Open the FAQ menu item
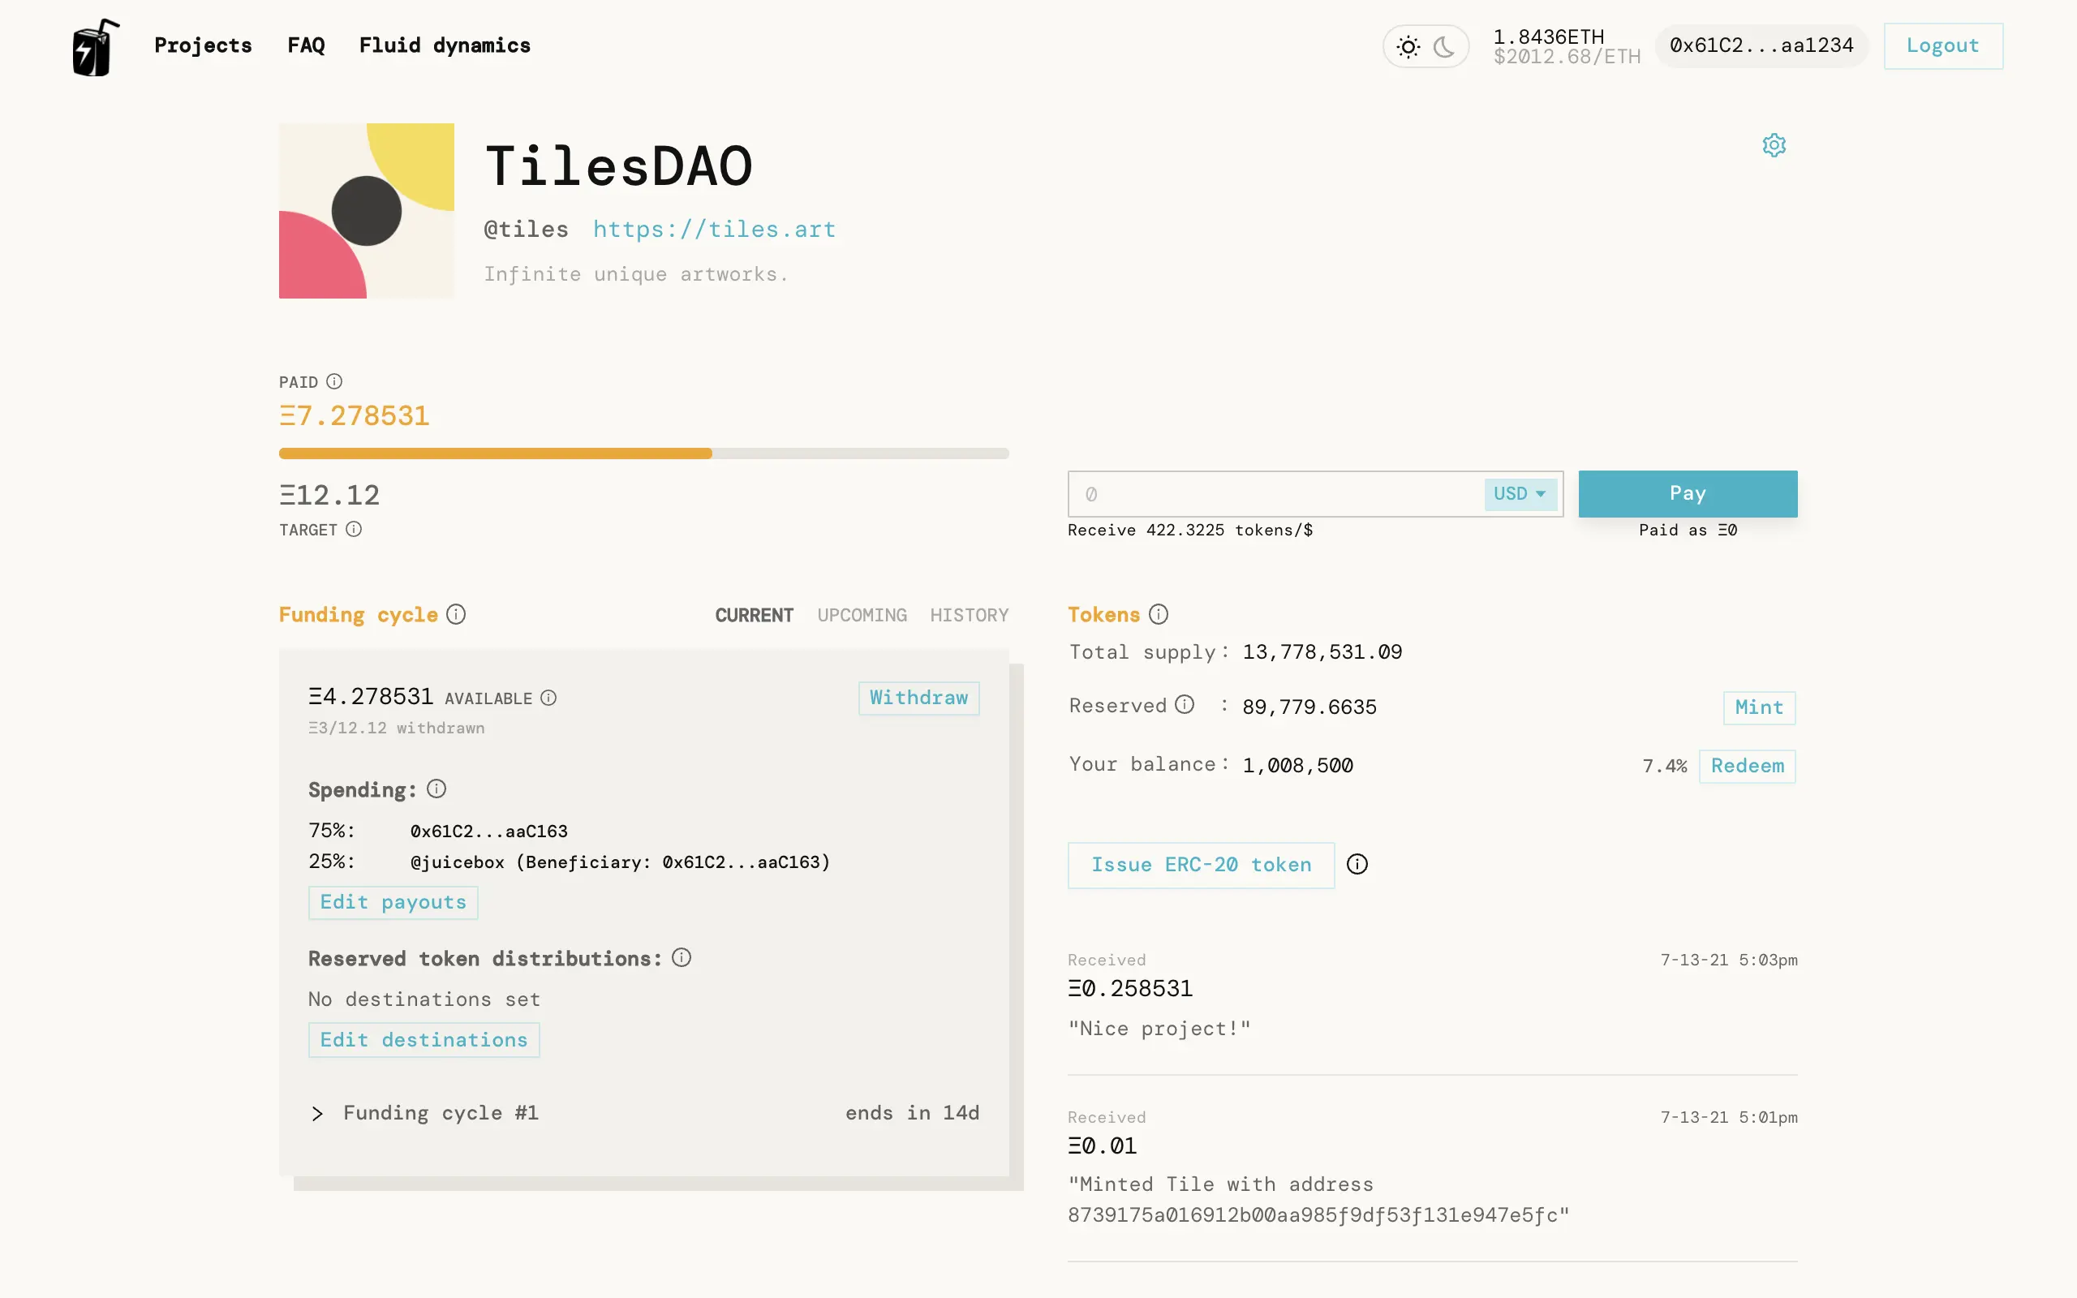The height and width of the screenshot is (1298, 2077). (x=306, y=45)
